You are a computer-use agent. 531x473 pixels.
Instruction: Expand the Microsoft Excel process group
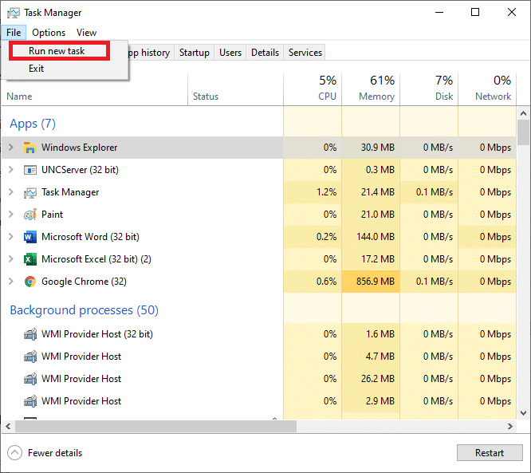point(11,259)
